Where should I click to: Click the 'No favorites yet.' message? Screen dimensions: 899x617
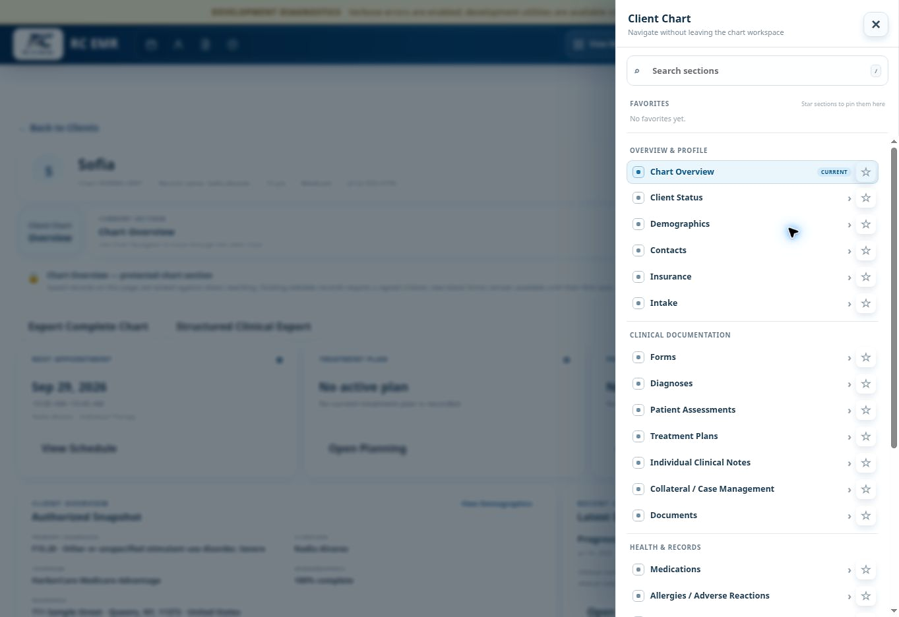(x=658, y=119)
